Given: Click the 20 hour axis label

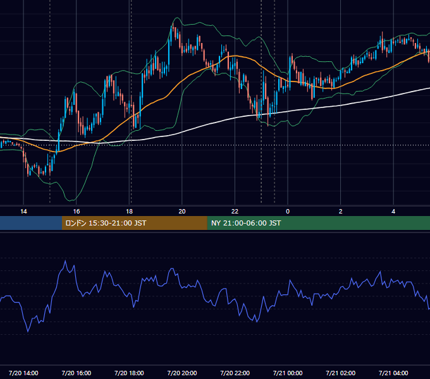Looking at the screenshot, I should point(182,212).
